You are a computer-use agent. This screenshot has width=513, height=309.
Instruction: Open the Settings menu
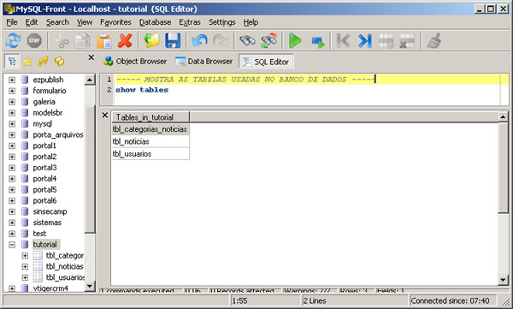coord(222,22)
